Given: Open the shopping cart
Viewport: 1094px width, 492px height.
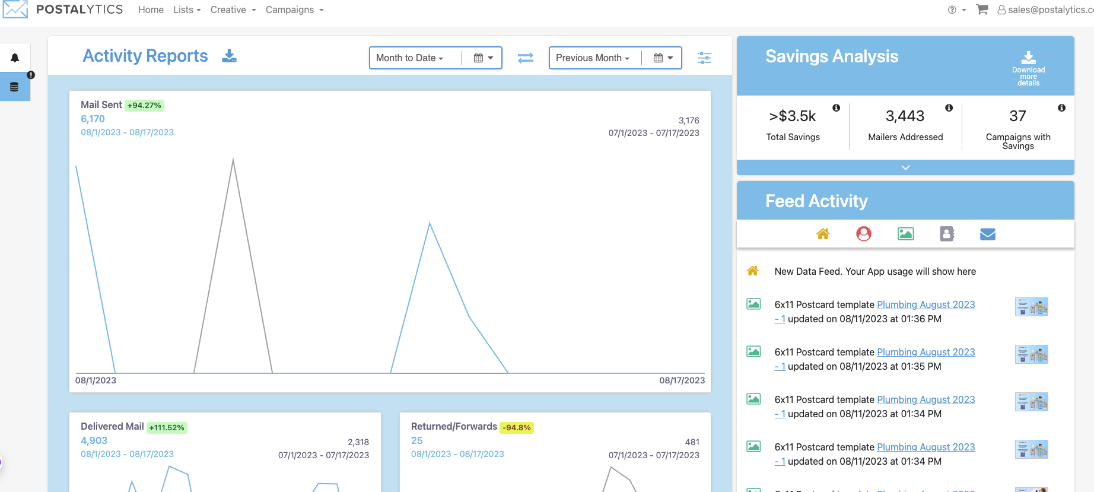Looking at the screenshot, I should point(982,9).
